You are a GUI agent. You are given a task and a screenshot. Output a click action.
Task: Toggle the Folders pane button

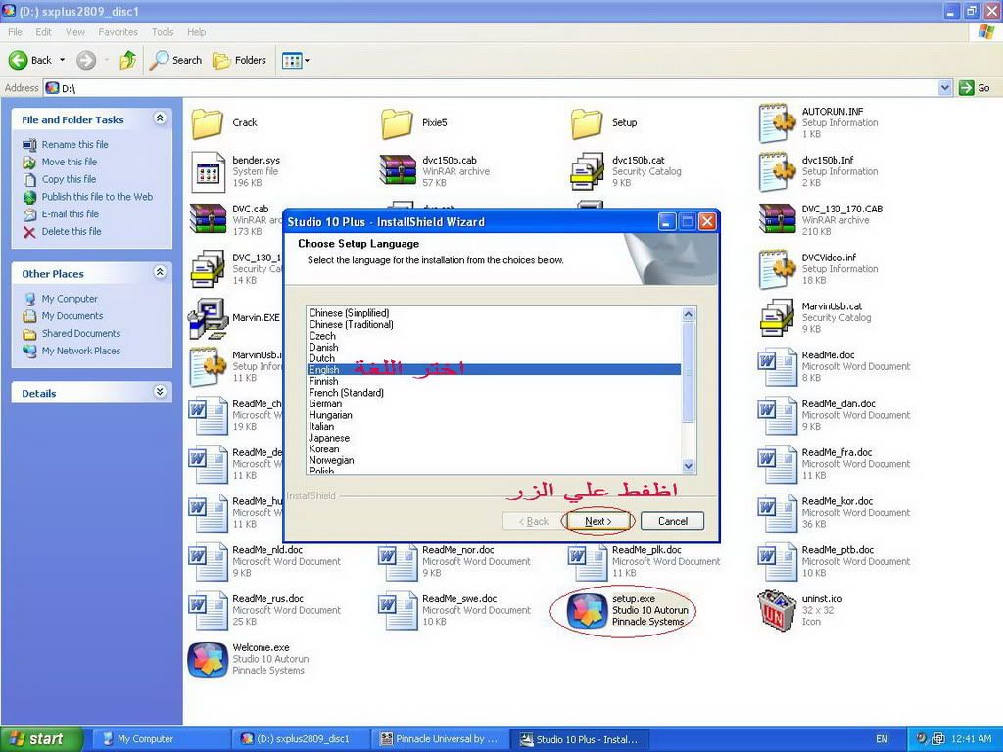240,60
